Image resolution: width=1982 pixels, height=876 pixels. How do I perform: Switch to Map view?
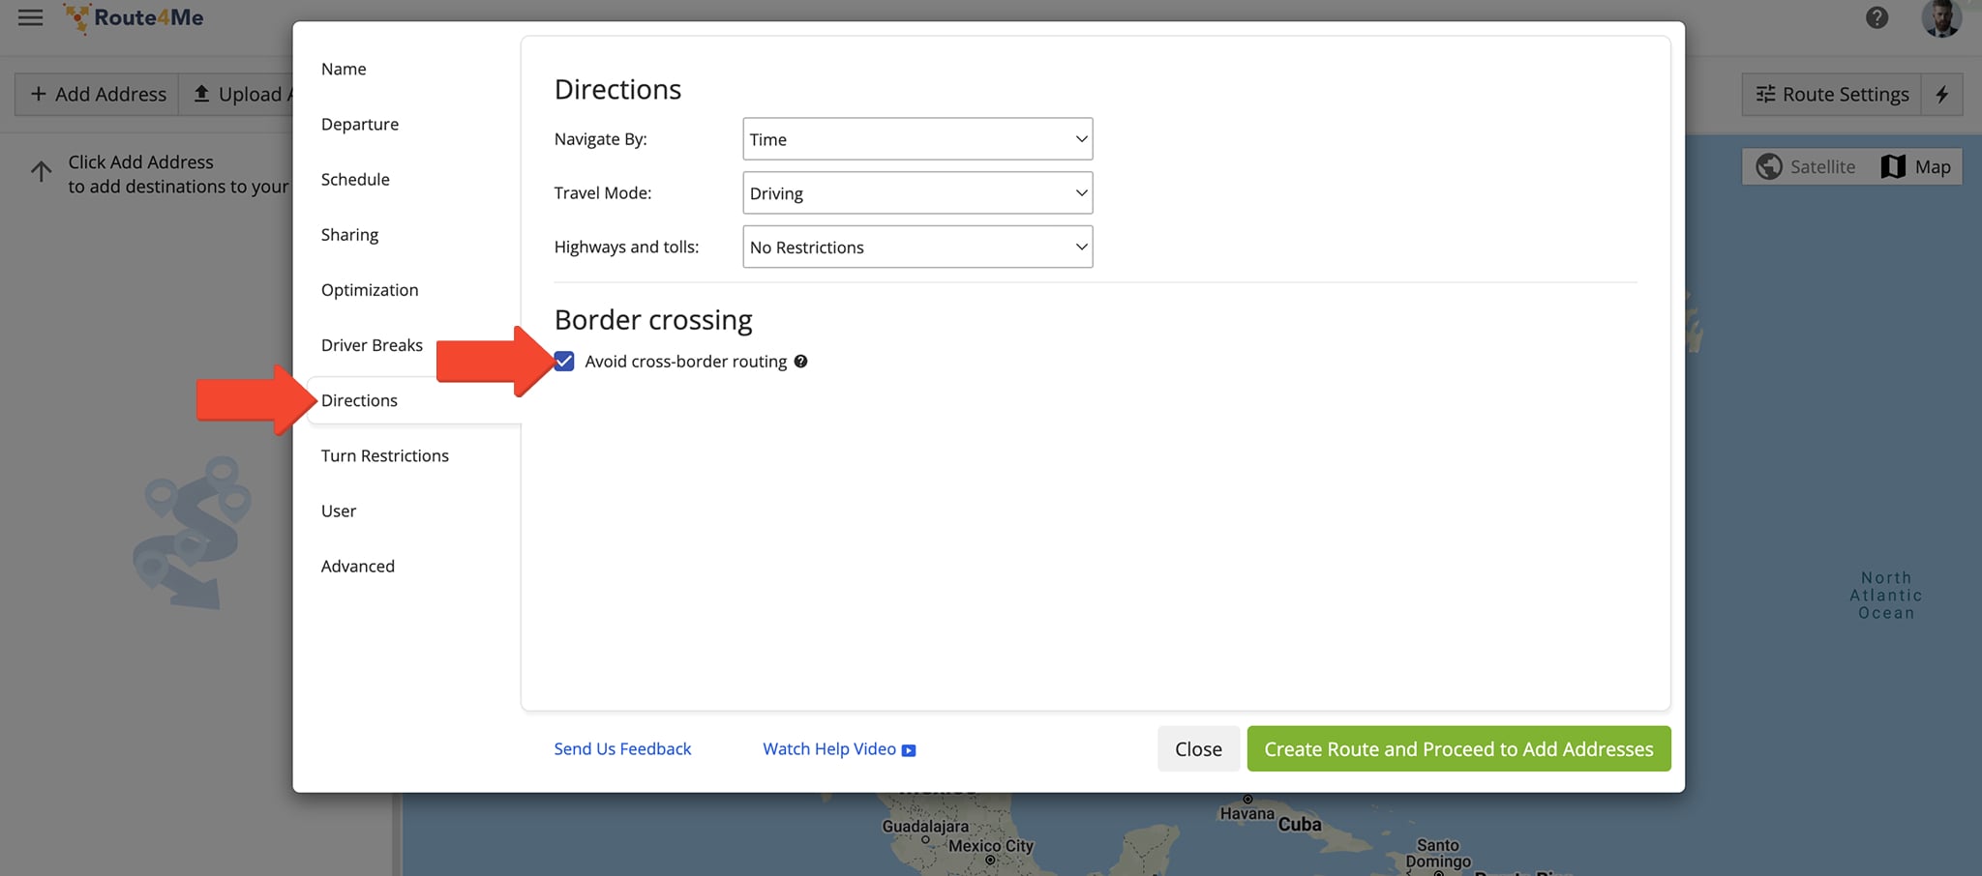point(1916,166)
